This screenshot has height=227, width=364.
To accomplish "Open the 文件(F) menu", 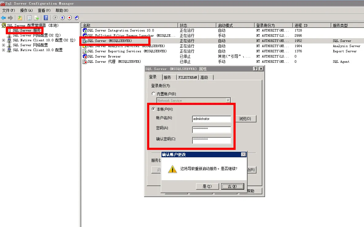I will (x=9, y=10).
